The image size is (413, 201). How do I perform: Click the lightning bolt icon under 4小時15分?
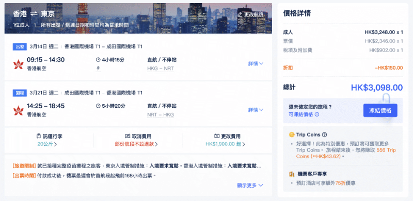coord(98,69)
